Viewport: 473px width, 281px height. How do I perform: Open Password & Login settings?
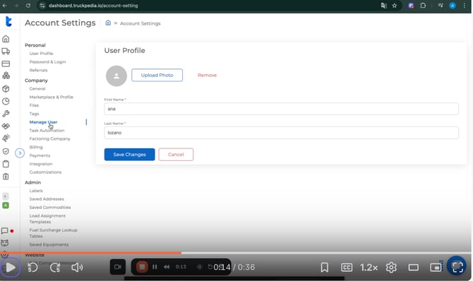point(47,62)
